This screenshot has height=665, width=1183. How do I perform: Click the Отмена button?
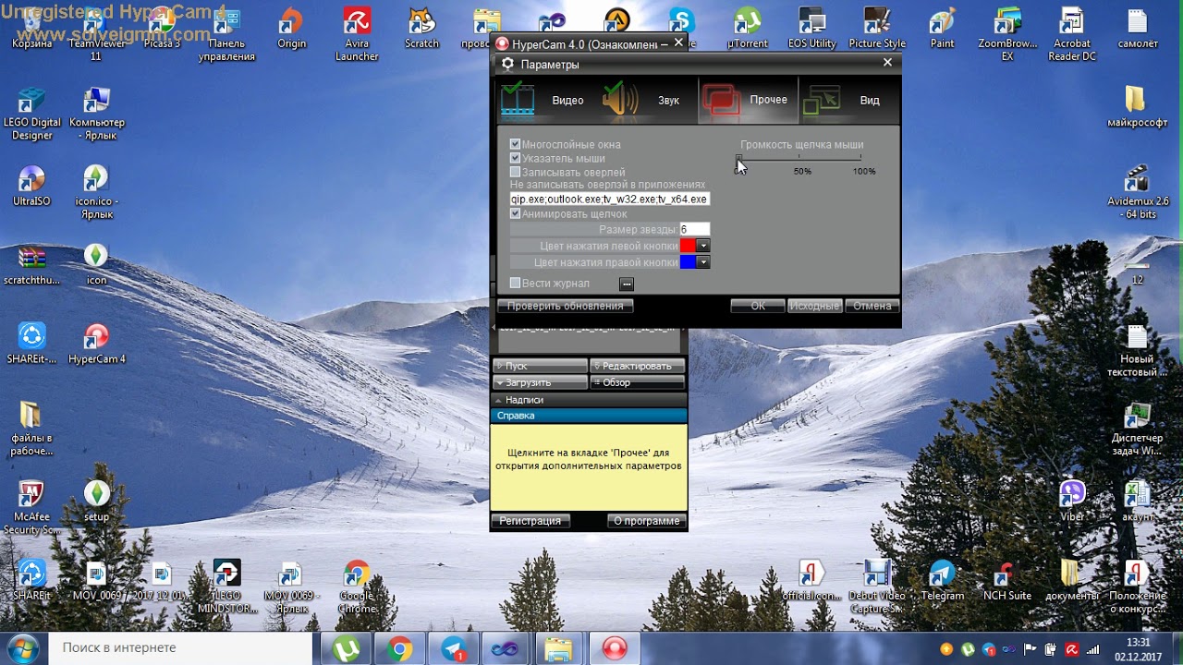872,306
